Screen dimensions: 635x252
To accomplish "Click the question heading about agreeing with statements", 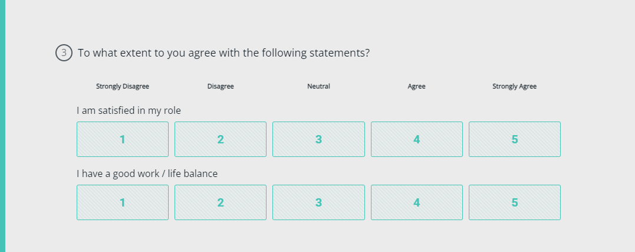I will (x=223, y=53).
